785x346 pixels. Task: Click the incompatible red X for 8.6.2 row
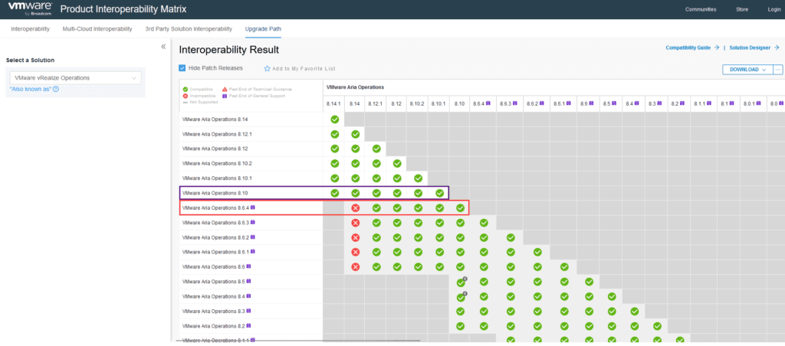coord(356,237)
